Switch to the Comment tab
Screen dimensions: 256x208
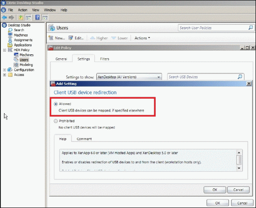[84, 139]
